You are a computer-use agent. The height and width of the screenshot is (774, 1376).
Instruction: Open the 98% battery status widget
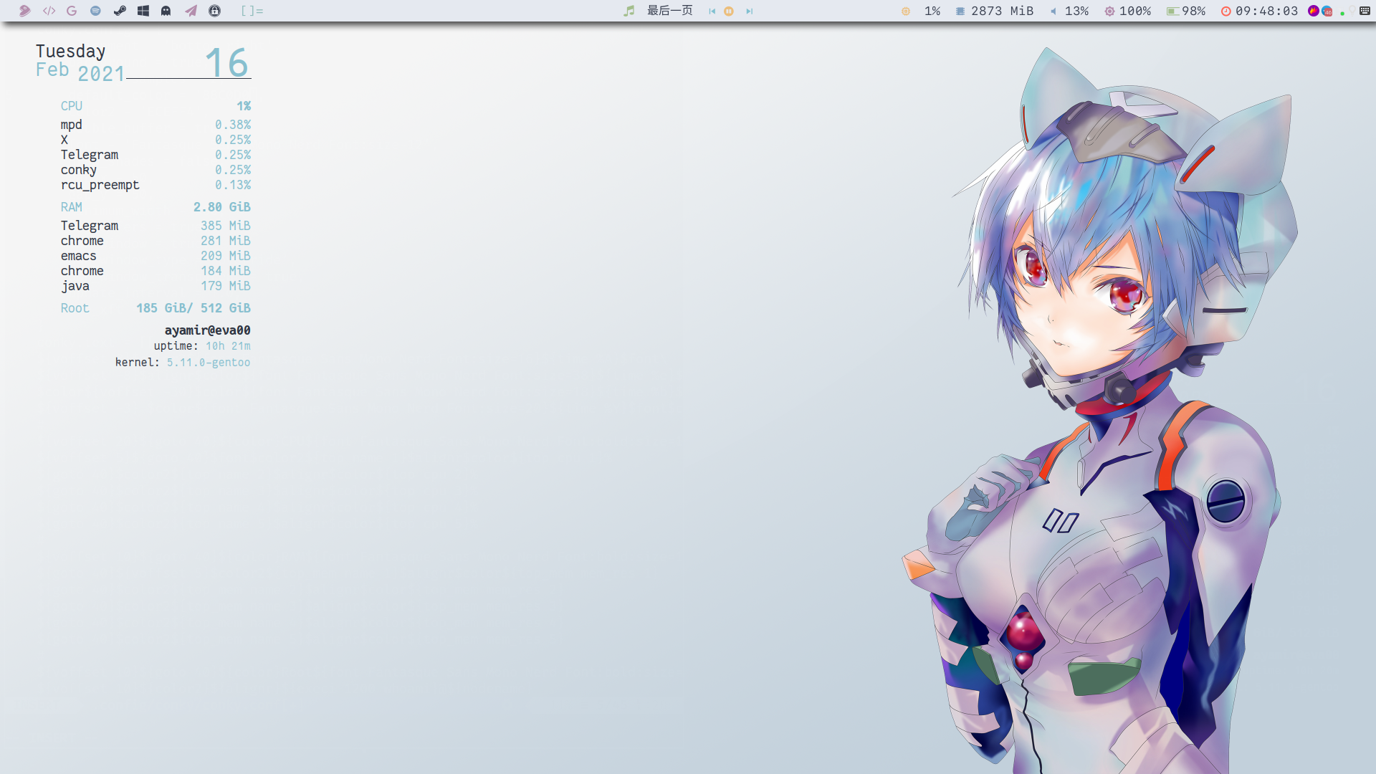click(x=1185, y=11)
